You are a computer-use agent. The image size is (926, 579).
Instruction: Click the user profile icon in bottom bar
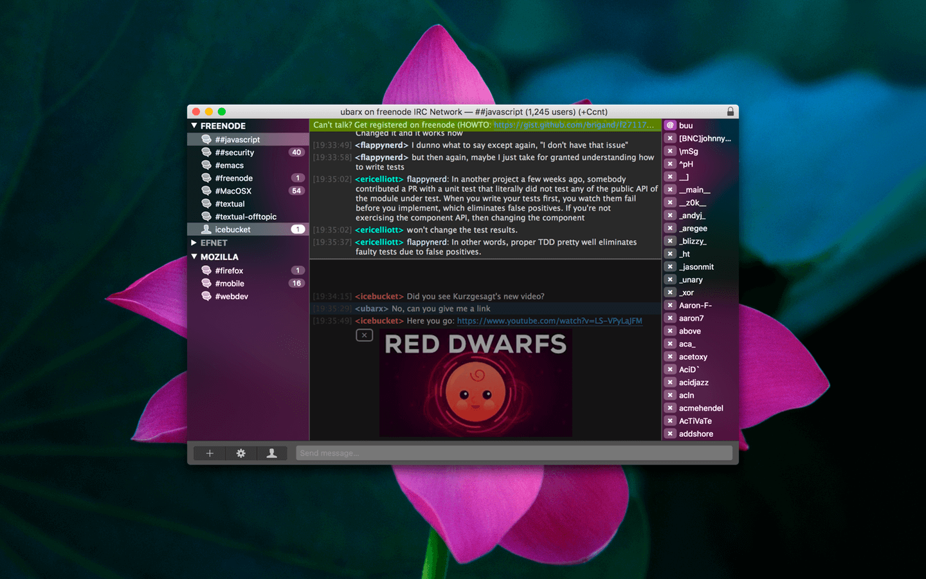271,454
